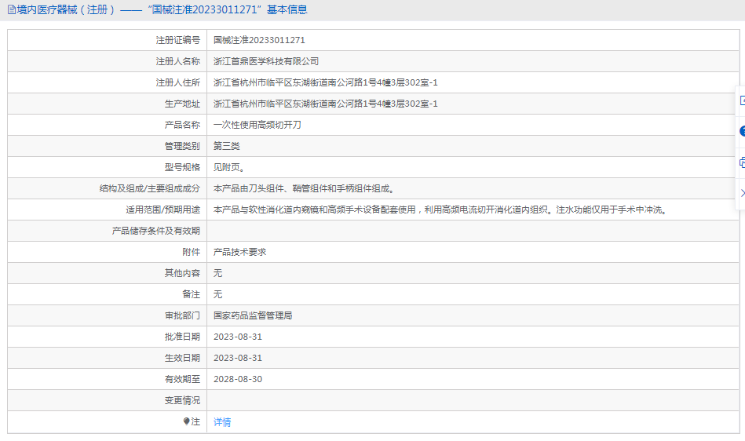Click the 2023-08-31 value in the 生效日期 row
This screenshot has height=441, width=745.
pos(238,358)
